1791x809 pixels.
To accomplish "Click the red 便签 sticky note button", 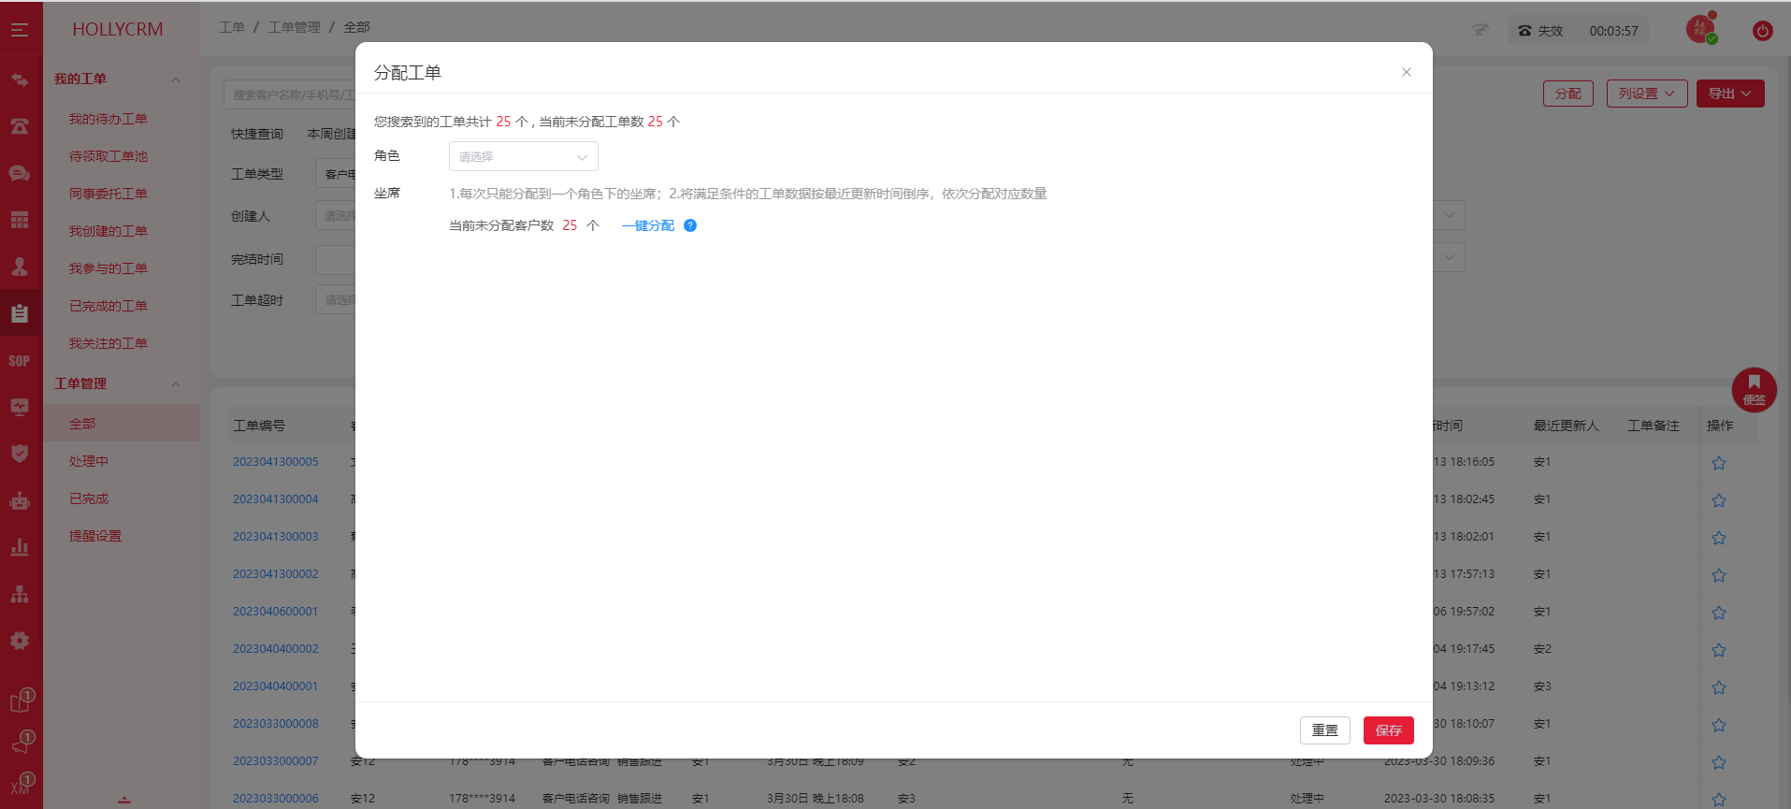I will coord(1754,389).
